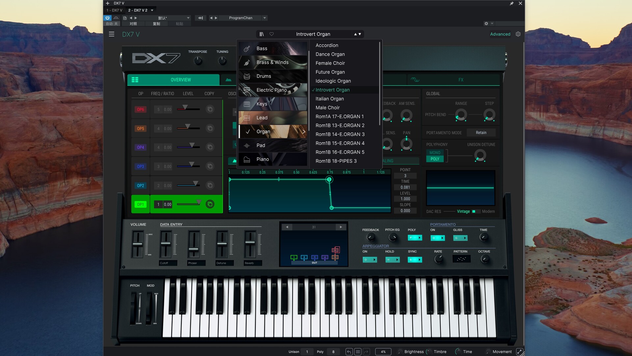Click the undo arrow in bottom bar
Screen dimensions: 632x356
point(349,352)
